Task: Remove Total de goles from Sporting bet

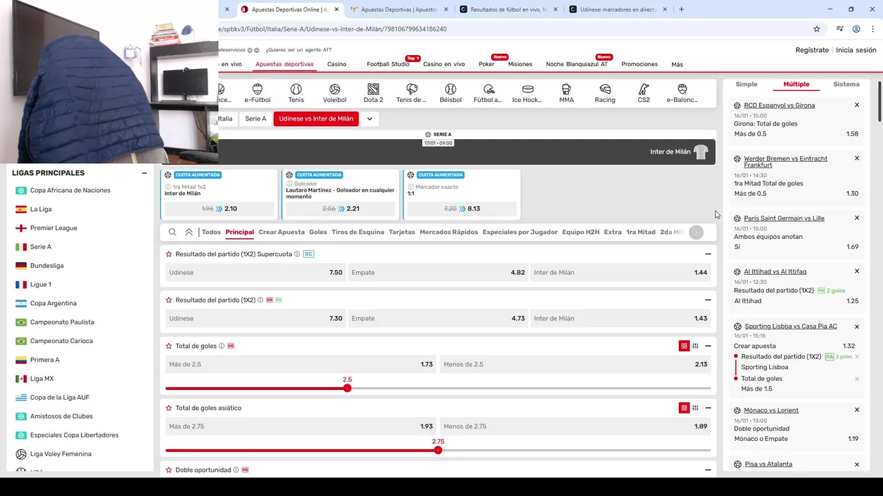Action: tap(857, 379)
